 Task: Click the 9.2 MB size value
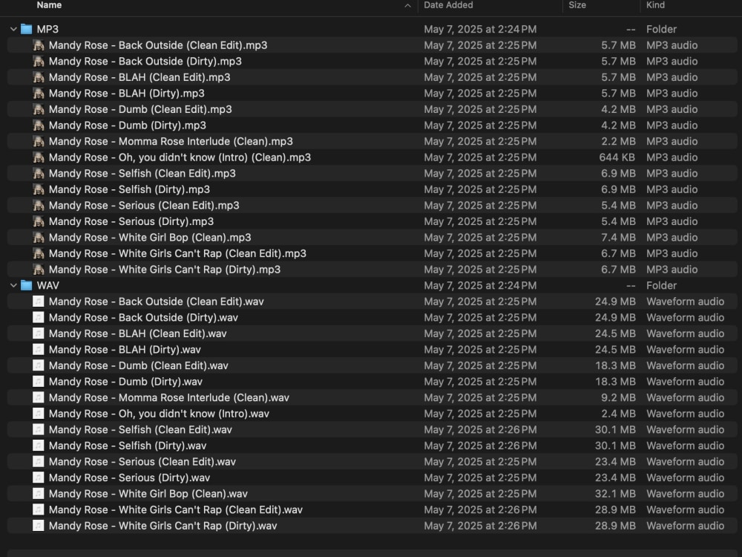pos(619,398)
